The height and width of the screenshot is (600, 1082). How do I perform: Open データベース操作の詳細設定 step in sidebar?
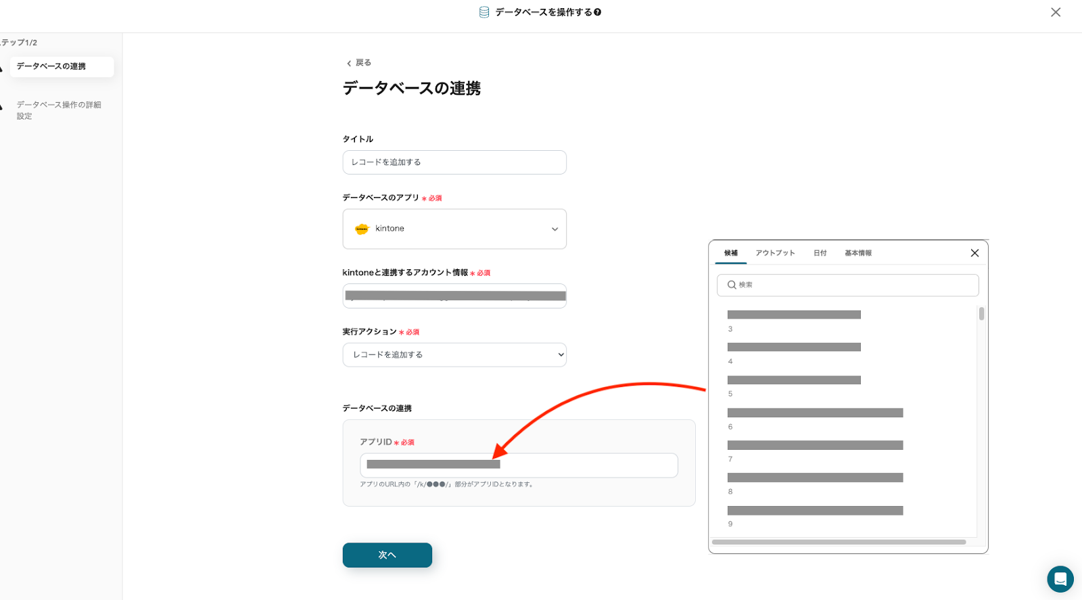(x=60, y=110)
